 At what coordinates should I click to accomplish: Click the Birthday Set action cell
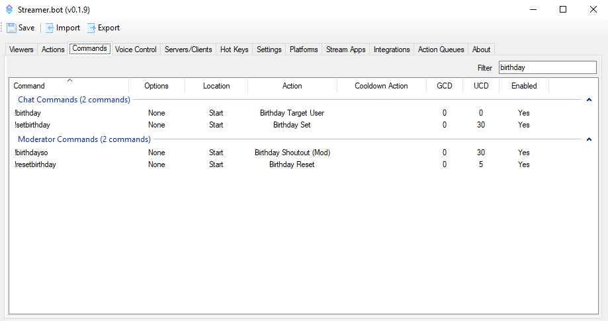292,125
